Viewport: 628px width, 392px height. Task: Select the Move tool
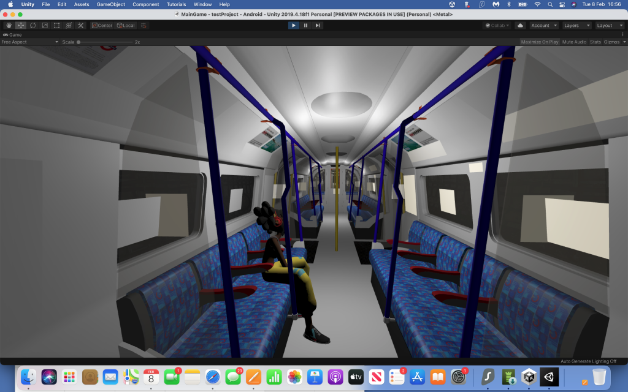point(21,25)
